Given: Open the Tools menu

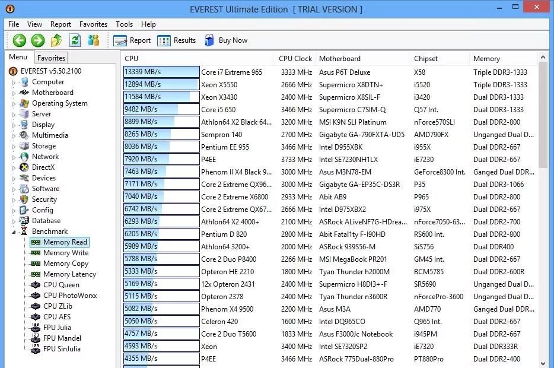Looking at the screenshot, I should pos(123,24).
